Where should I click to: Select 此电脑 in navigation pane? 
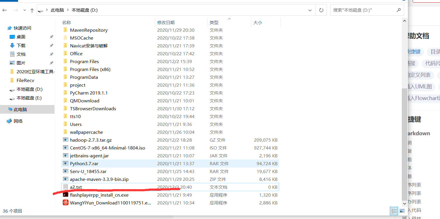click(20, 110)
